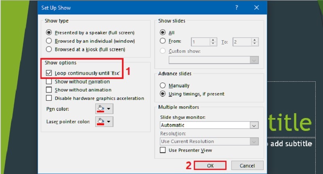
Task: Enable Show without animation
Action: (49, 90)
